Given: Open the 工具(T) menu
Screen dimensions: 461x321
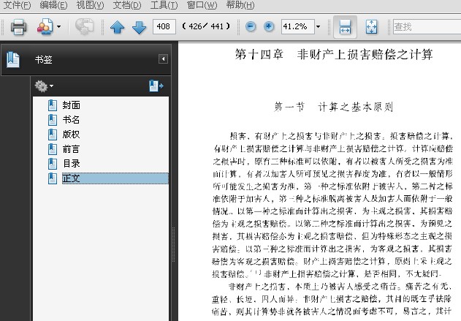Looking at the screenshot, I should tap(164, 5).
